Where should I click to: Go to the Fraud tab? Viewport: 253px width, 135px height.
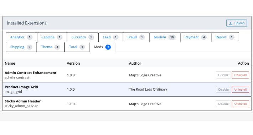click(136, 37)
